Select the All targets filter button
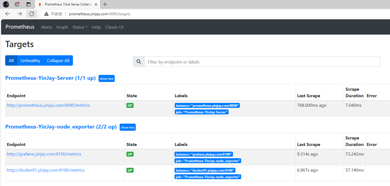Image resolution: width=390 pixels, height=186 pixels. [x=11, y=60]
